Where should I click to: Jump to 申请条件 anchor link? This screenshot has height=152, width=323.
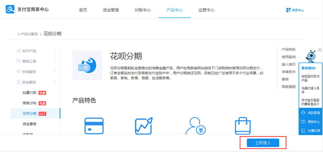(x=288, y=72)
